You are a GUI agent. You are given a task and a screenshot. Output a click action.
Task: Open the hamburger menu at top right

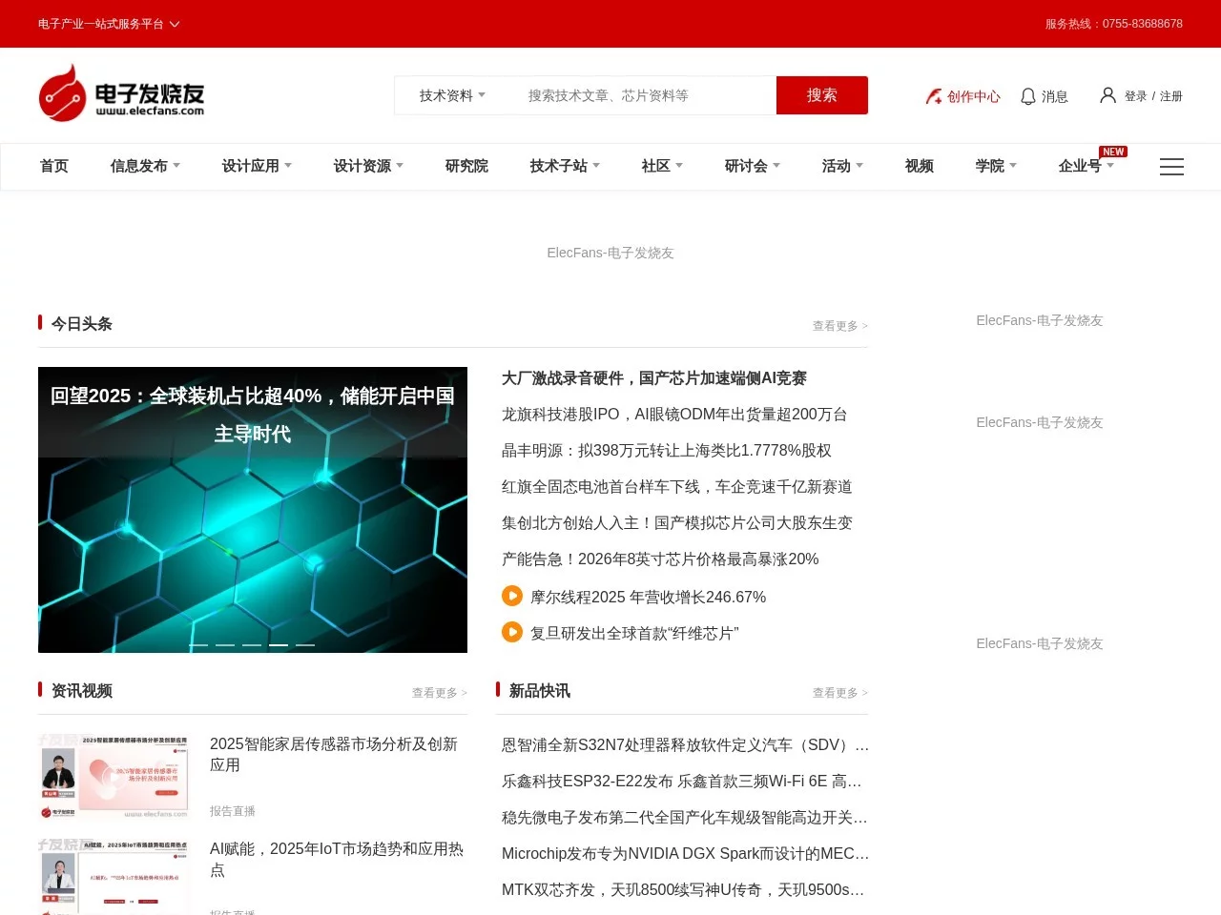1171,167
